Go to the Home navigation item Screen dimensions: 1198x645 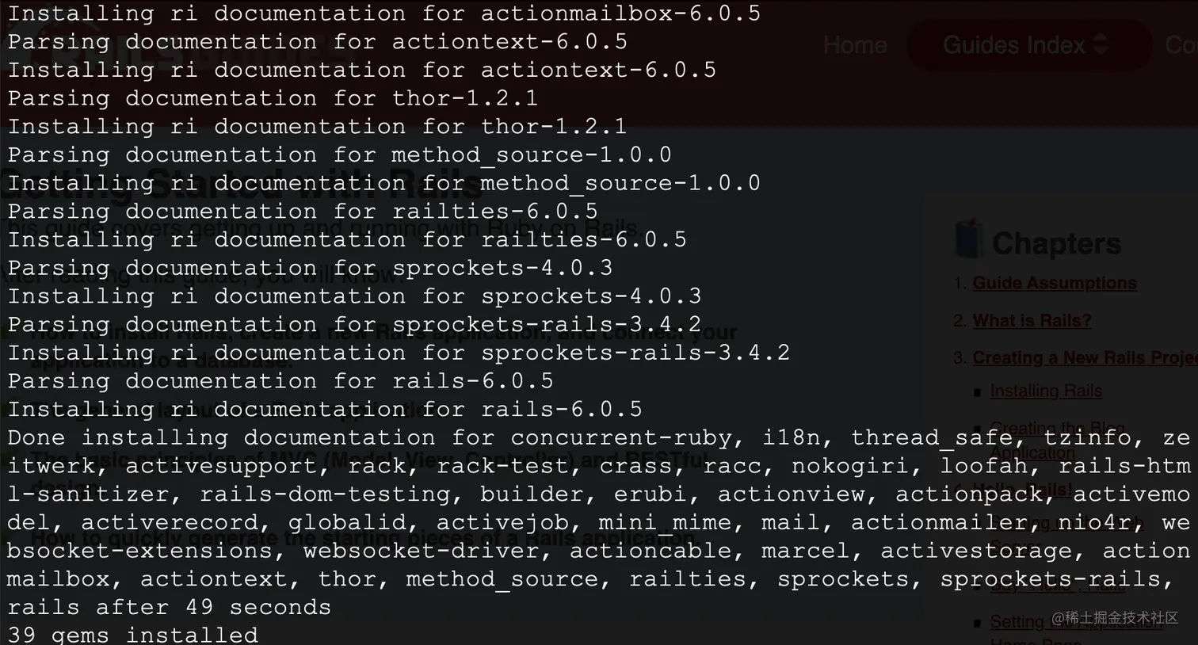854,45
